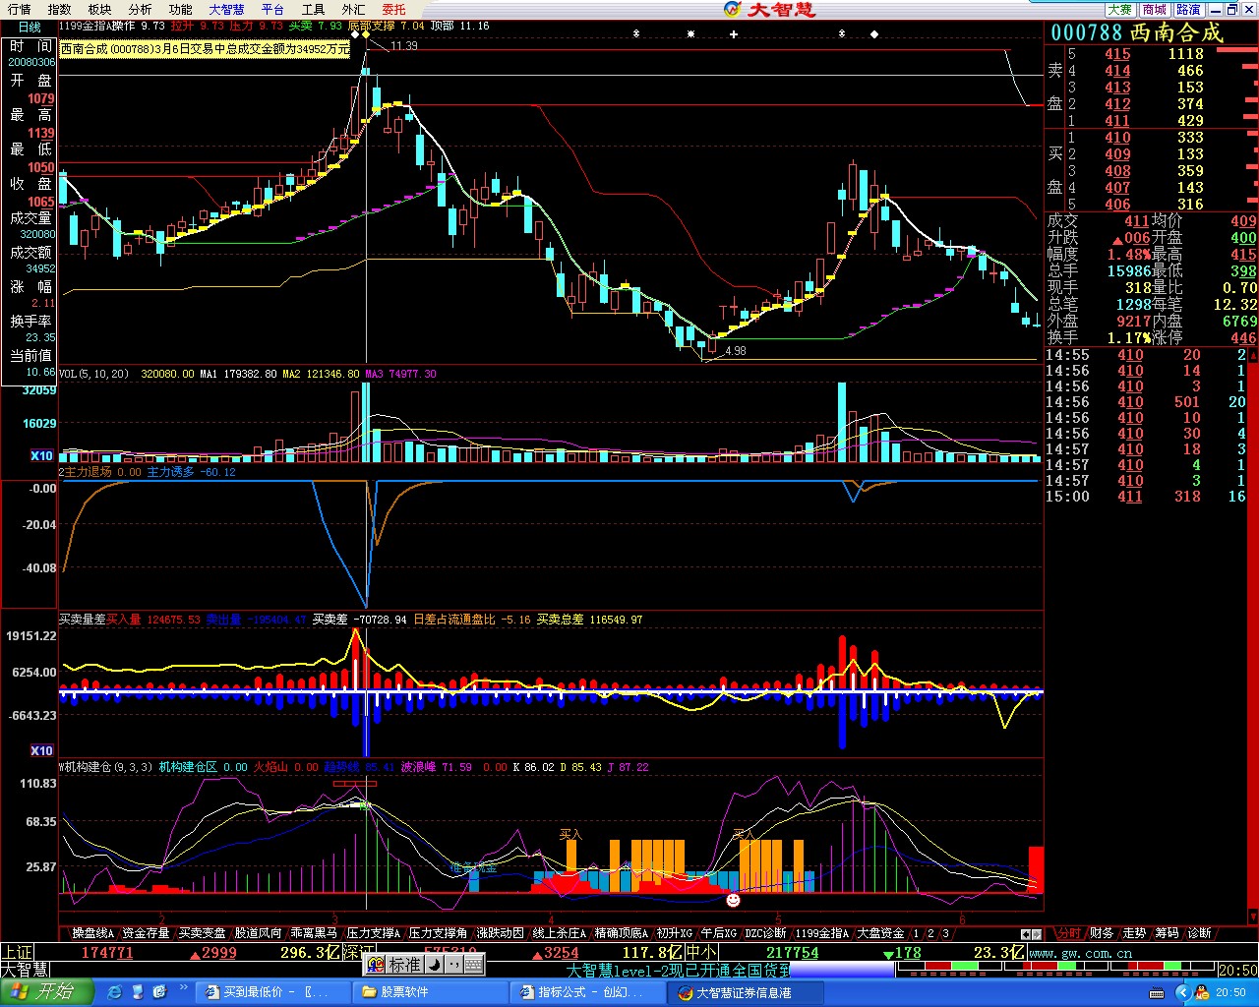This screenshot has height=1007, width=1259.
Task: Open the Start button
Action: (46, 991)
